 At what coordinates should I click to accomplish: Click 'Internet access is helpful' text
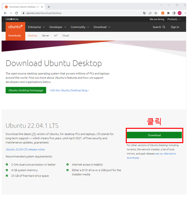(x=87, y=164)
